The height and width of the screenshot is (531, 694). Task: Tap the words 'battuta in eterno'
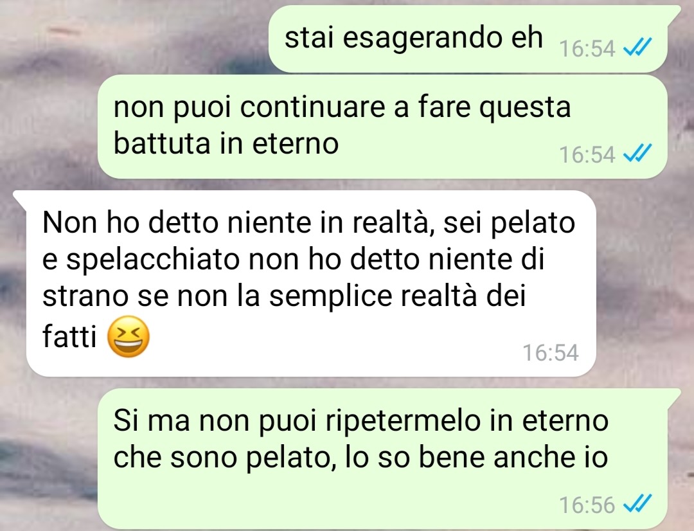226,143
